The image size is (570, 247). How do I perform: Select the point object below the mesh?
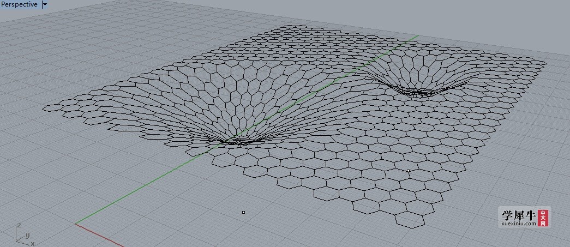(x=244, y=212)
